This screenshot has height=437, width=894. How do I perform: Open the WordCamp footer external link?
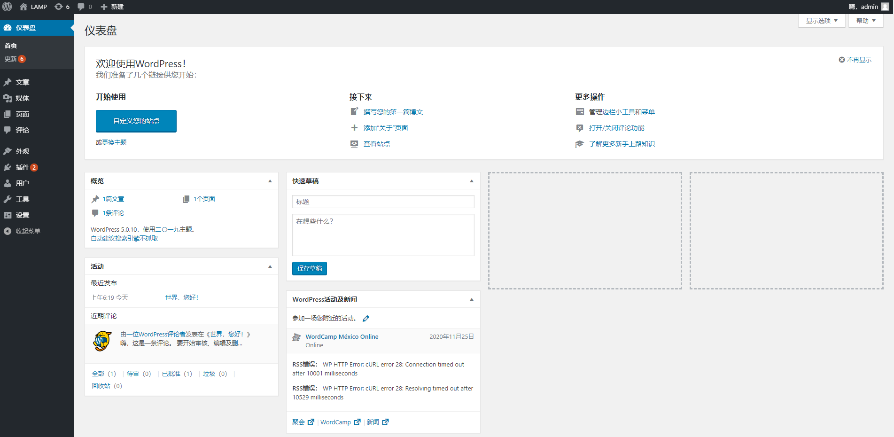(341, 422)
